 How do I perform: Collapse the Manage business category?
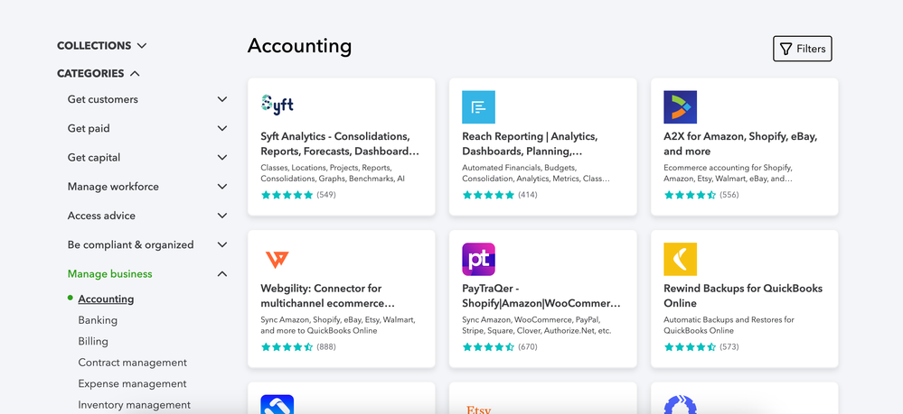(222, 274)
